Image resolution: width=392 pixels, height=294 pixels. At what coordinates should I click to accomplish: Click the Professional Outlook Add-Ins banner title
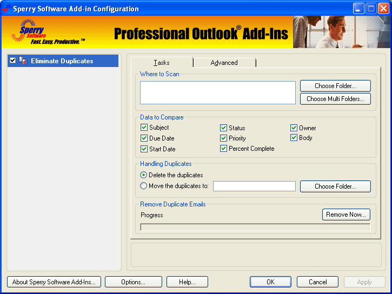201,33
